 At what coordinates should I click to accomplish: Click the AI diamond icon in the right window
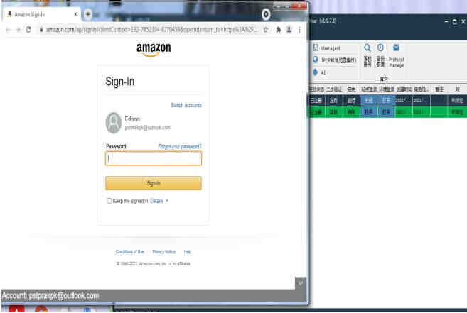(316, 72)
